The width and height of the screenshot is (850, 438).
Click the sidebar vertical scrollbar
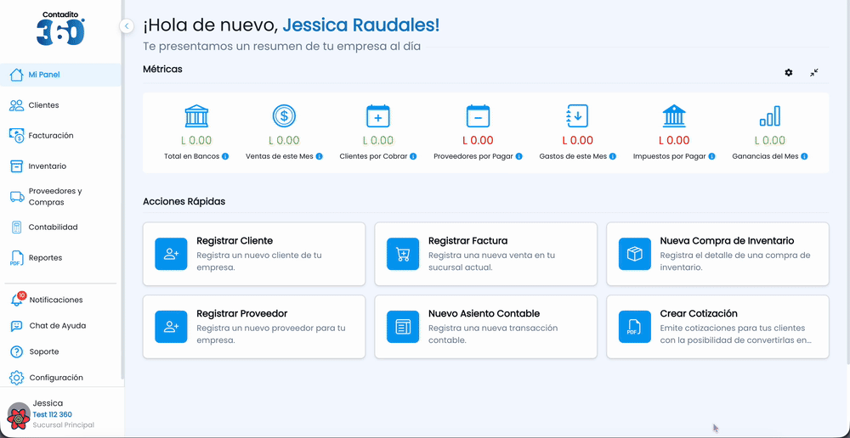point(122,189)
